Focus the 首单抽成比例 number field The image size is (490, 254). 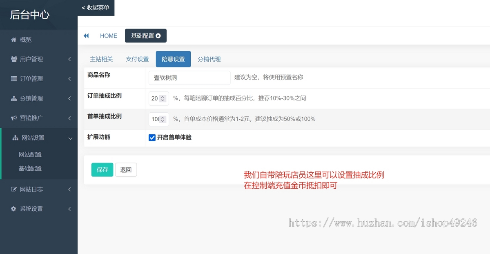[159, 119]
